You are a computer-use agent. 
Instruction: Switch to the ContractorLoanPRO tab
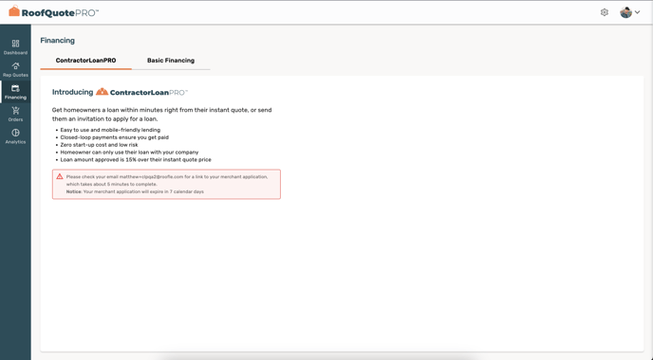pyautogui.click(x=85, y=61)
